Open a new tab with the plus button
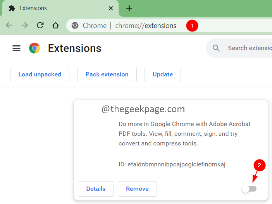 tap(129, 8)
